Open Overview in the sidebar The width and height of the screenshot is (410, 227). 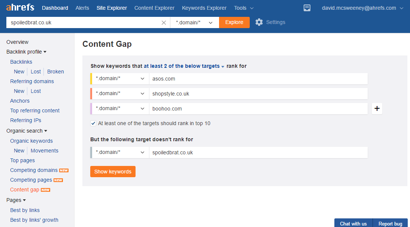pos(18,42)
